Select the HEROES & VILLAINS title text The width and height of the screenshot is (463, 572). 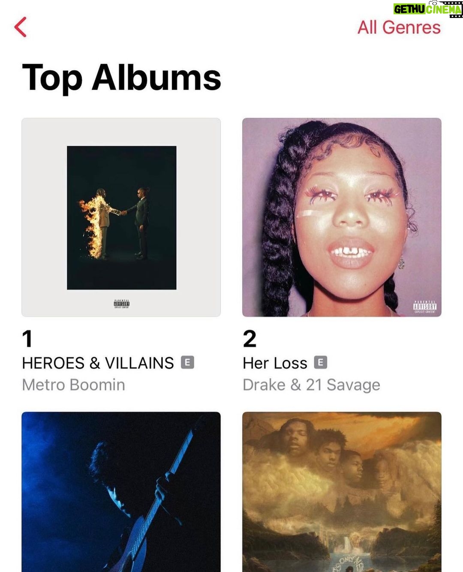98,363
